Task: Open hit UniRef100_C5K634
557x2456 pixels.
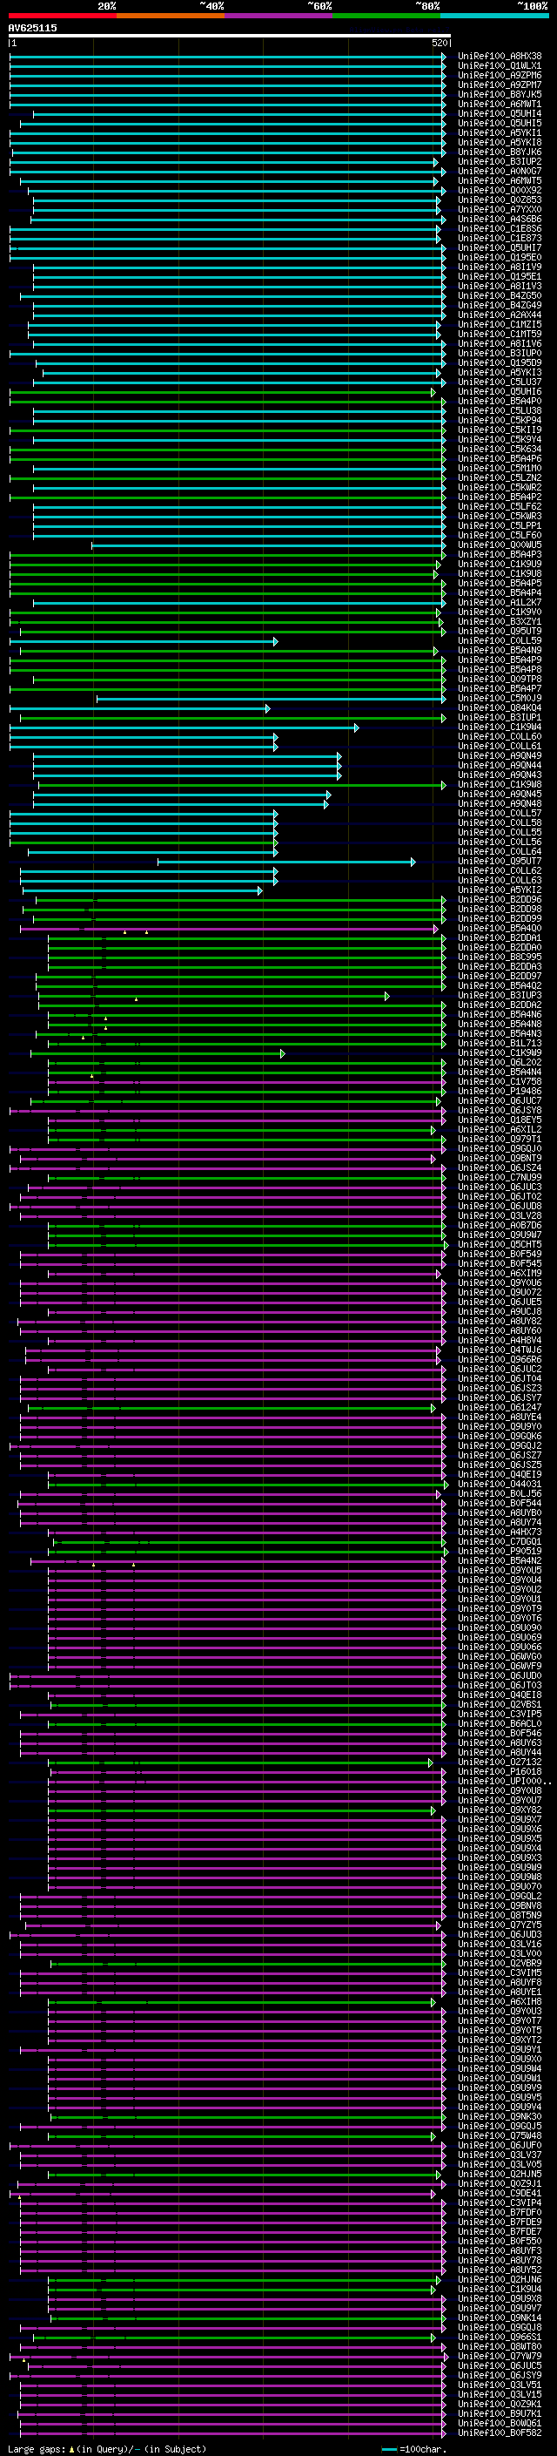Action: coord(500,449)
